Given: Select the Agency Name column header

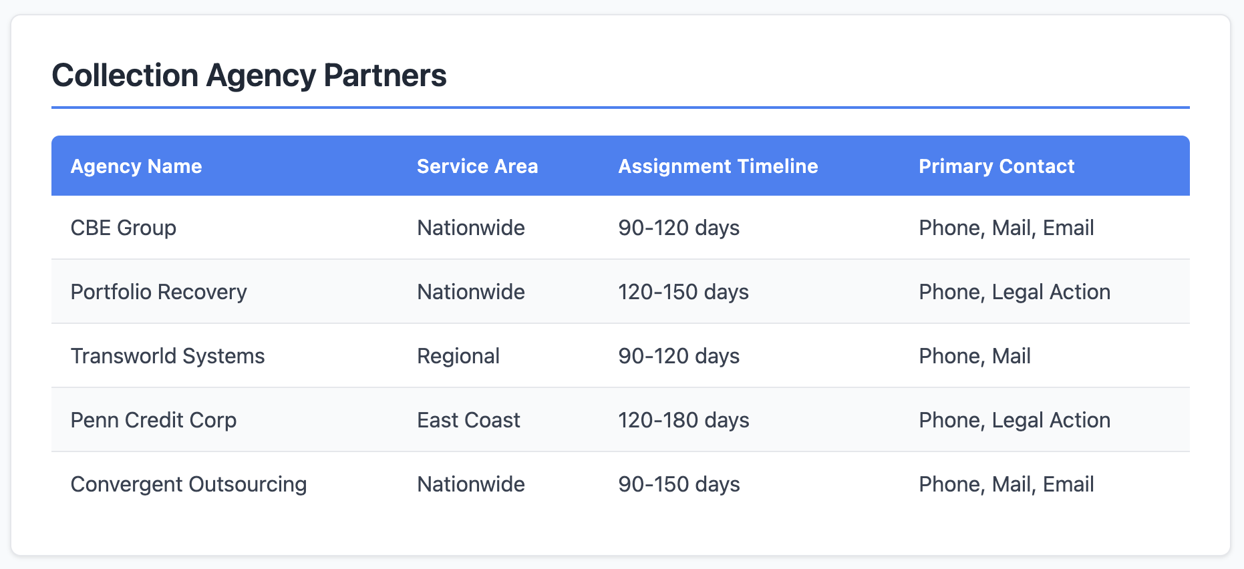Looking at the screenshot, I should tap(136, 166).
